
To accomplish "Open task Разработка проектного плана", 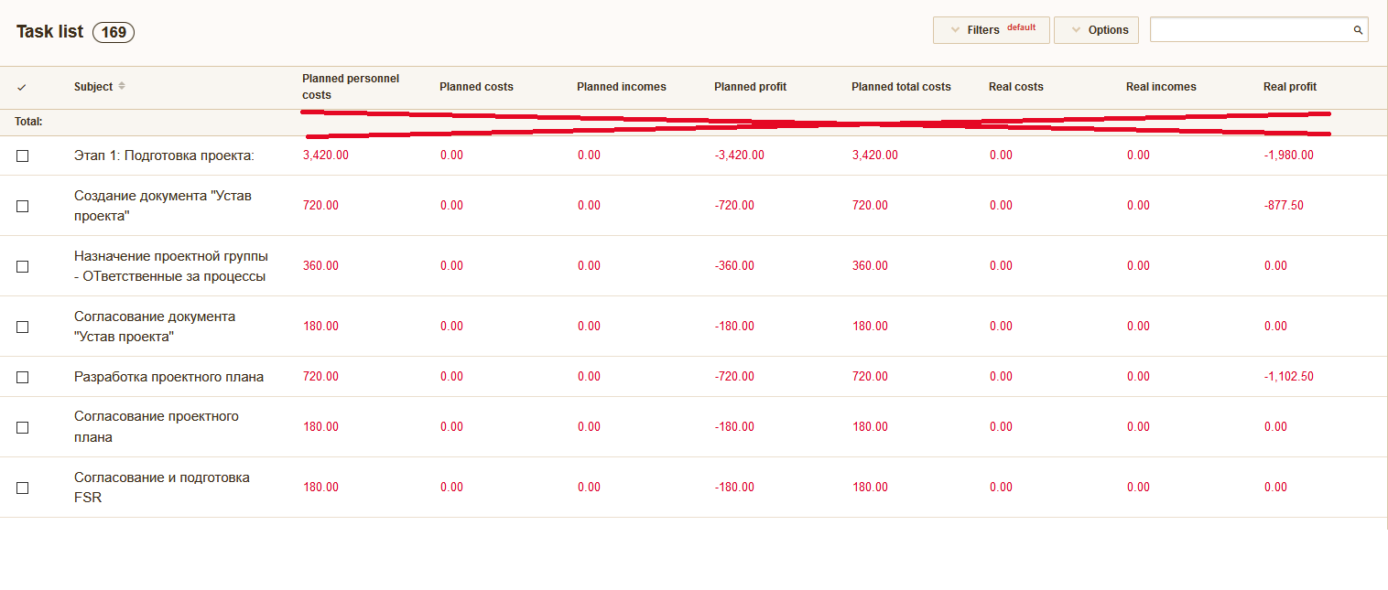I will 168,377.
